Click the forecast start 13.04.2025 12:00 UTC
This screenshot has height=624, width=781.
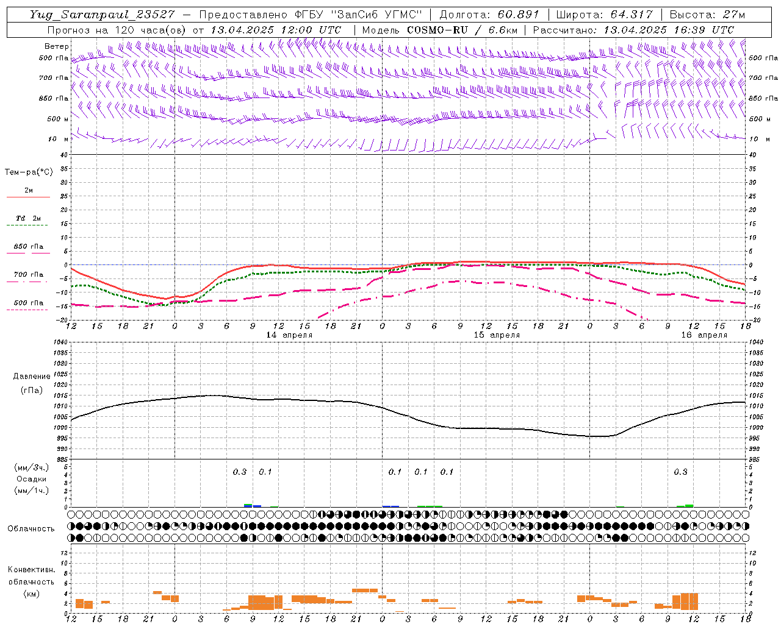click(x=276, y=30)
